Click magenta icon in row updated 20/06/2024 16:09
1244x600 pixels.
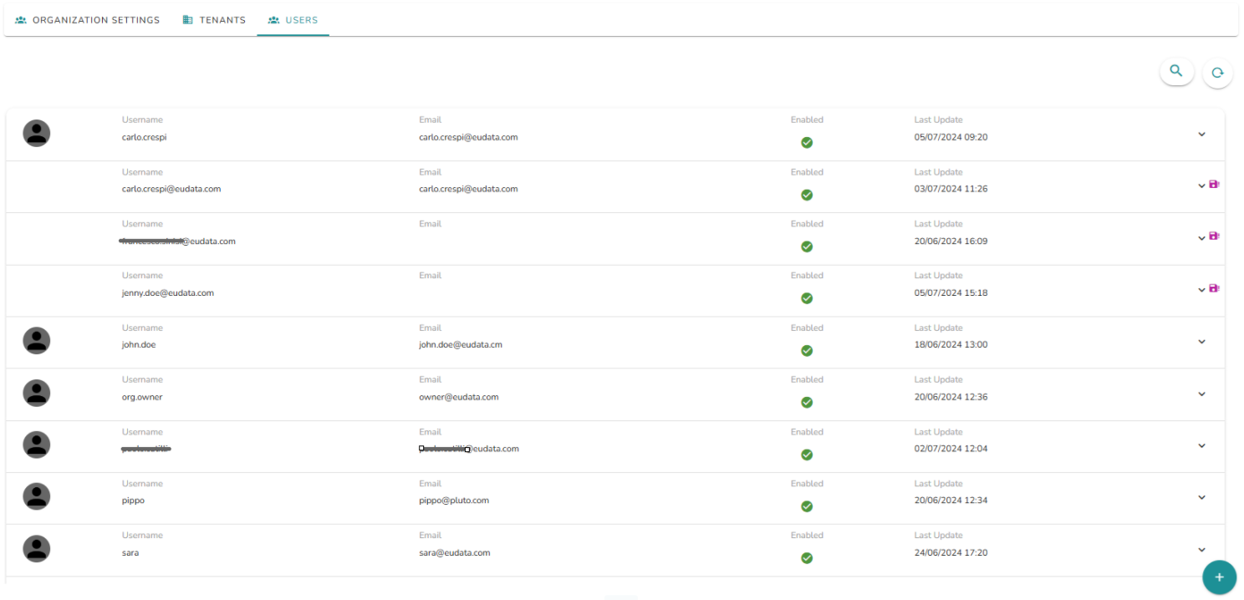(1214, 236)
